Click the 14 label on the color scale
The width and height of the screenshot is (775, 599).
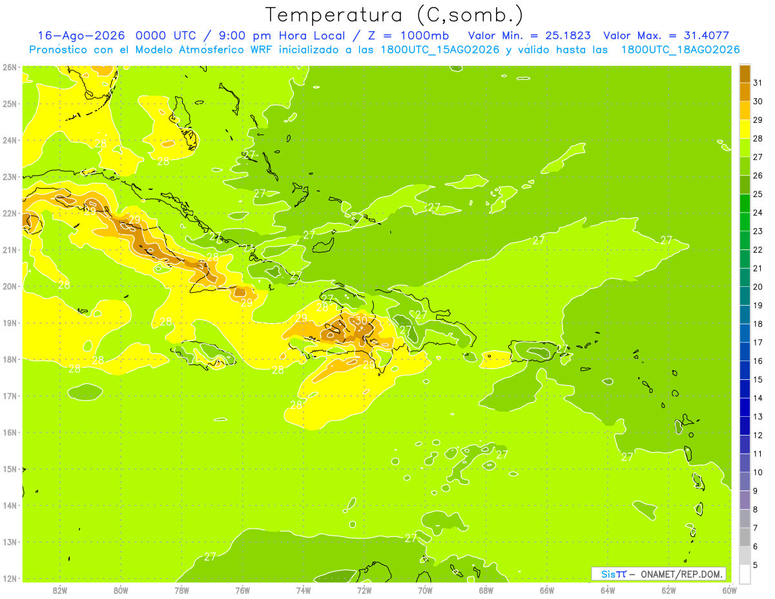tap(758, 398)
